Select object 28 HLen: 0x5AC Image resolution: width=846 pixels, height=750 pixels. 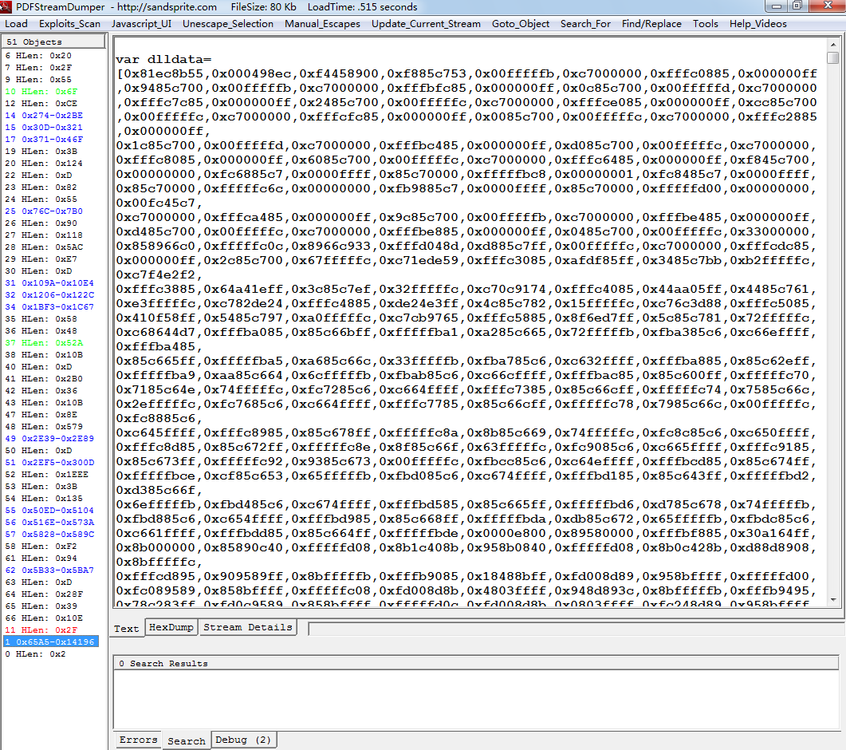click(44, 247)
